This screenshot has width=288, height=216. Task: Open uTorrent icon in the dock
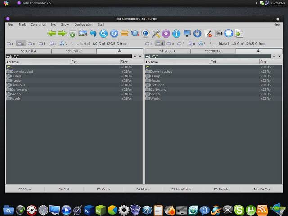[251, 210]
